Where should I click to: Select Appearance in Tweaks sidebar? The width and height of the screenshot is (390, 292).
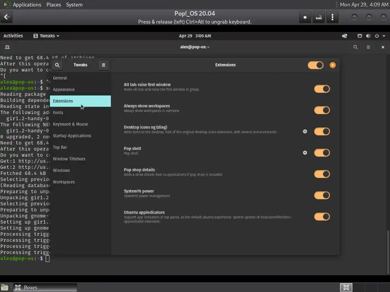tap(80, 89)
